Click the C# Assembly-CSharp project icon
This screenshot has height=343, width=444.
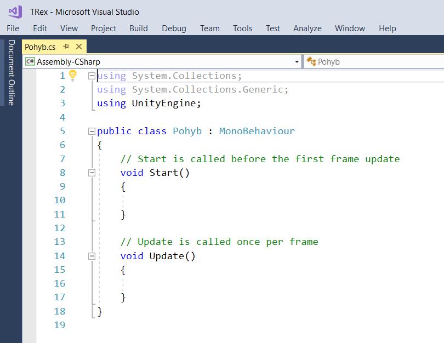click(x=30, y=61)
